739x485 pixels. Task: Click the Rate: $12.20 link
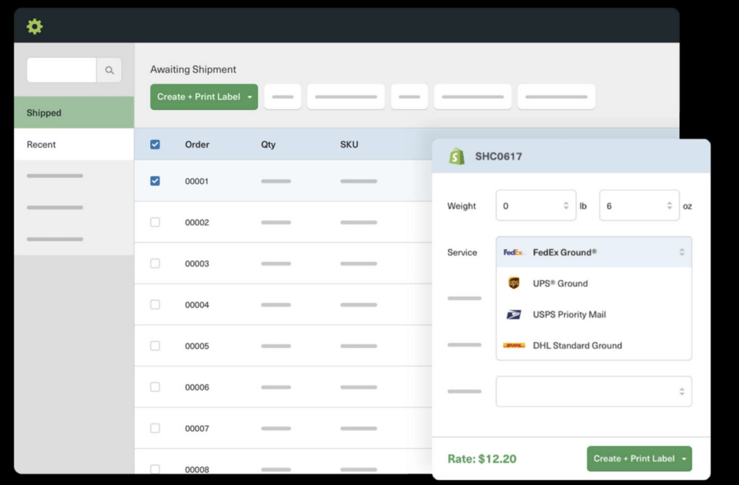click(481, 458)
